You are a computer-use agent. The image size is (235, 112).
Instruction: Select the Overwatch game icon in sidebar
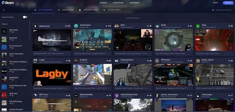tap(4, 31)
